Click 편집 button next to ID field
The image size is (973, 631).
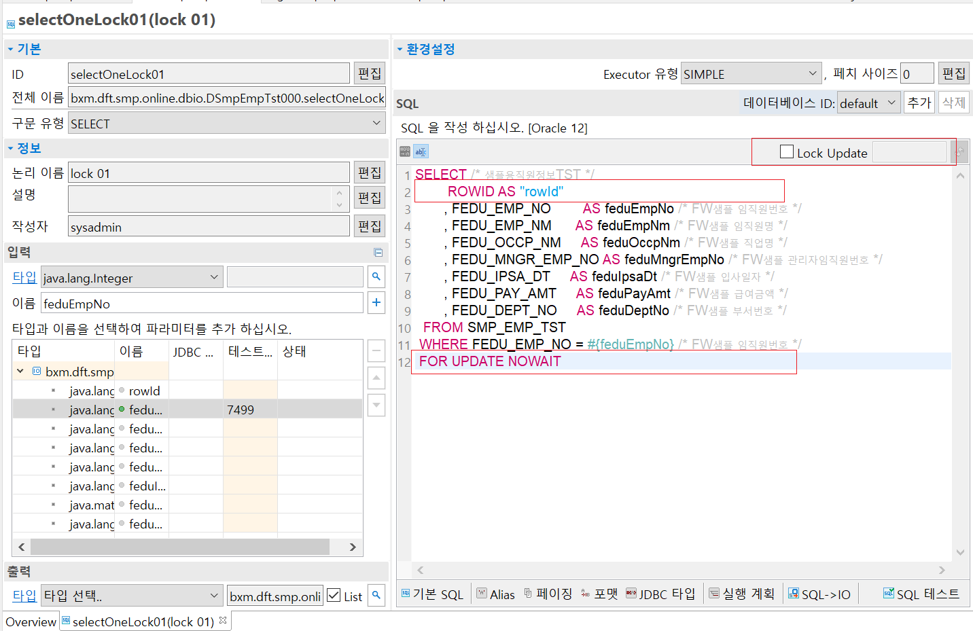(370, 73)
